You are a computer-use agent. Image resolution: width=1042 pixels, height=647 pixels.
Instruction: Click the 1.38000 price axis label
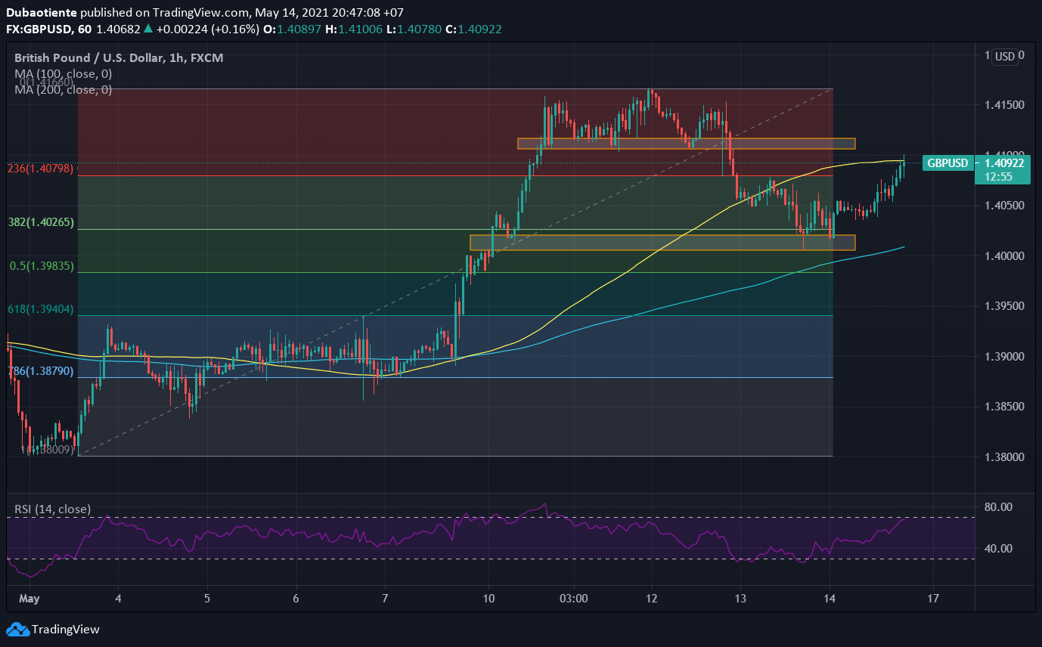click(x=1004, y=457)
